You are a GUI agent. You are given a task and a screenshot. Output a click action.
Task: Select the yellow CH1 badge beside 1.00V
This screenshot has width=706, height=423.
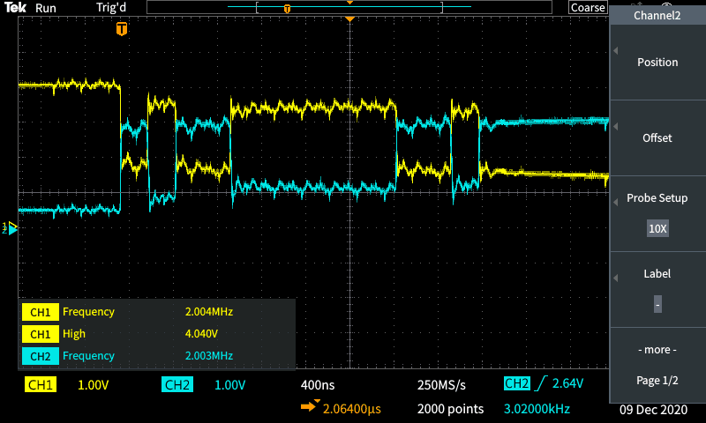pyautogui.click(x=41, y=385)
